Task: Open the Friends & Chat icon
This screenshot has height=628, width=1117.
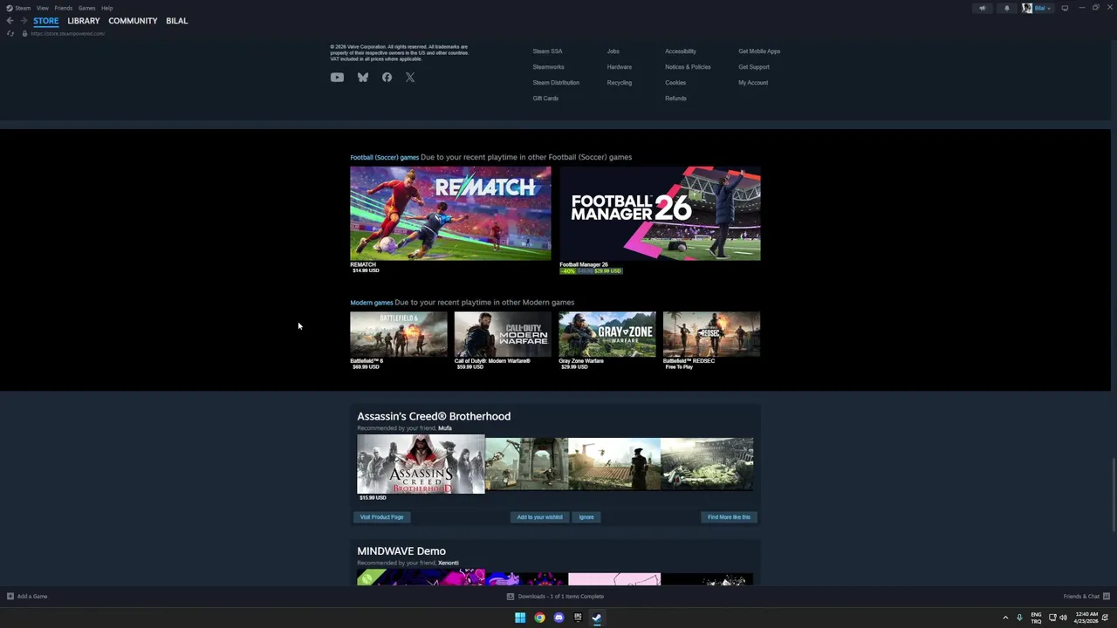Action: tap(1106, 597)
